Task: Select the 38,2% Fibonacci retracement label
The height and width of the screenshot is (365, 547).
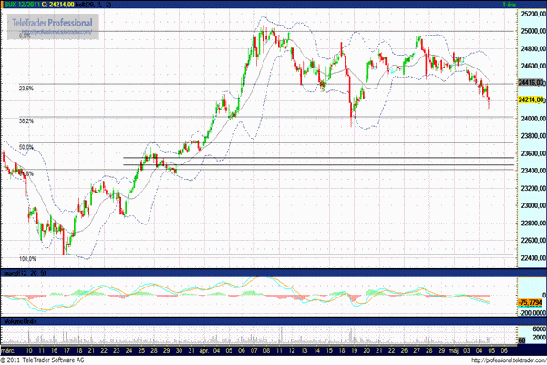Action: tap(26, 120)
